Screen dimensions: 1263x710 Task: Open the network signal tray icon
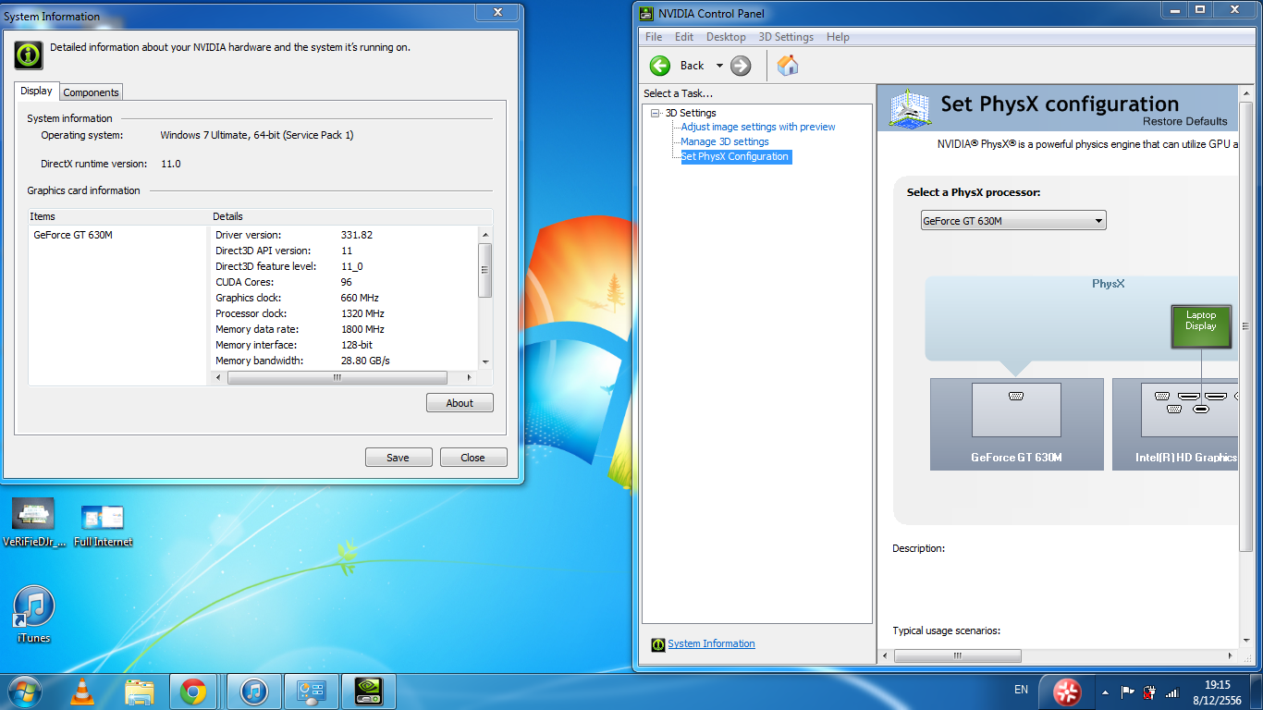pos(1172,692)
